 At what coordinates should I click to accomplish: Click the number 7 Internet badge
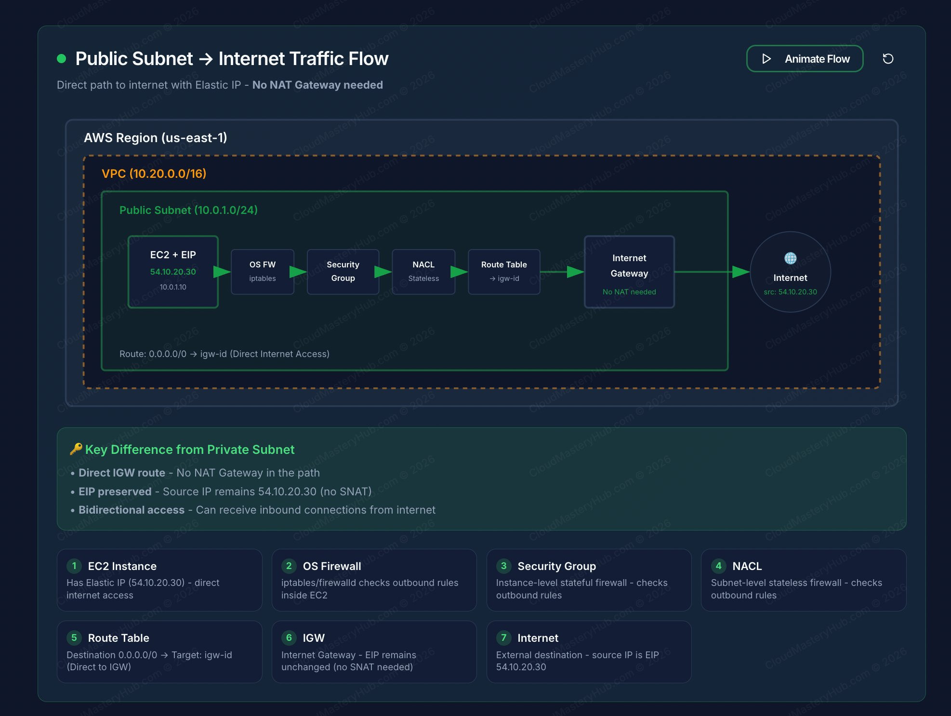503,637
